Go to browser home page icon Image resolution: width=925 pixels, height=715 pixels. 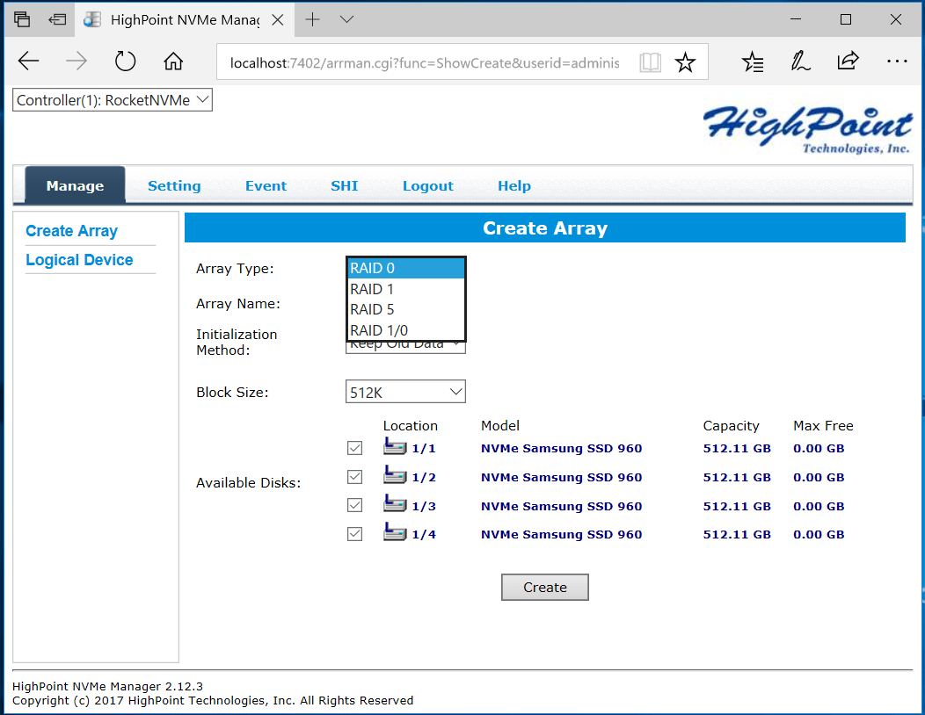click(x=173, y=61)
